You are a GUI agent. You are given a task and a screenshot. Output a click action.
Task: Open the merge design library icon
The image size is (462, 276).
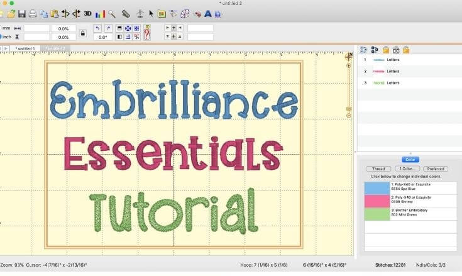pyautogui.click(x=162, y=14)
